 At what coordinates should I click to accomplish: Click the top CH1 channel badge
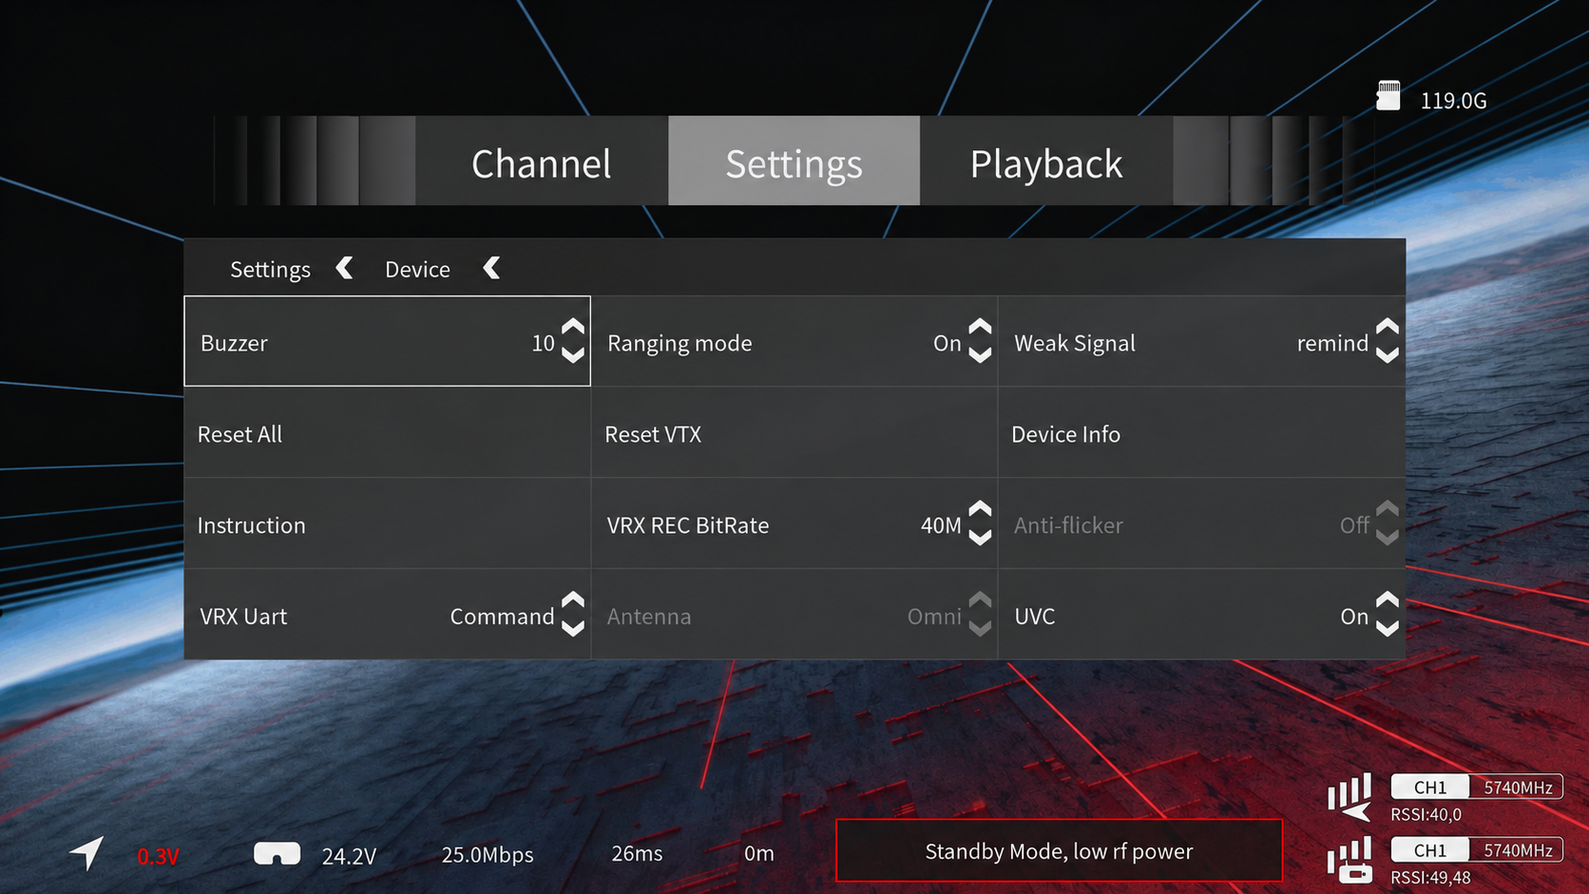pyautogui.click(x=1430, y=787)
